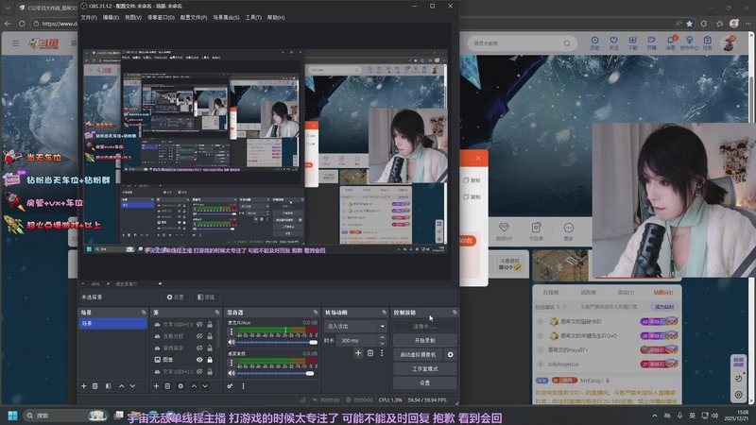Open 消息 notification bell in browser page

click(x=671, y=42)
